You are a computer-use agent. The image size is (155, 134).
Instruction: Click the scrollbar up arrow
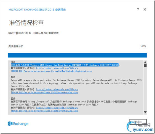click(x=145, y=62)
